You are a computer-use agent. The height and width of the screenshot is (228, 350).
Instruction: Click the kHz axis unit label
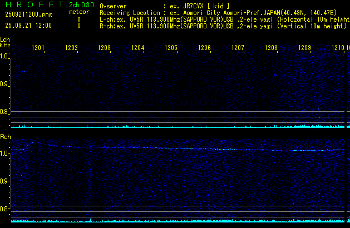(x=5, y=46)
